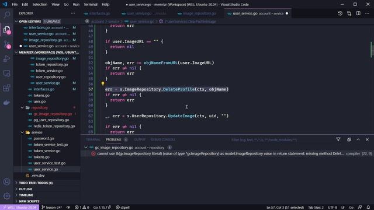The width and height of the screenshot is (374, 210).
Task: Open user_service_test.go in the file tree
Action: [x=49, y=163]
